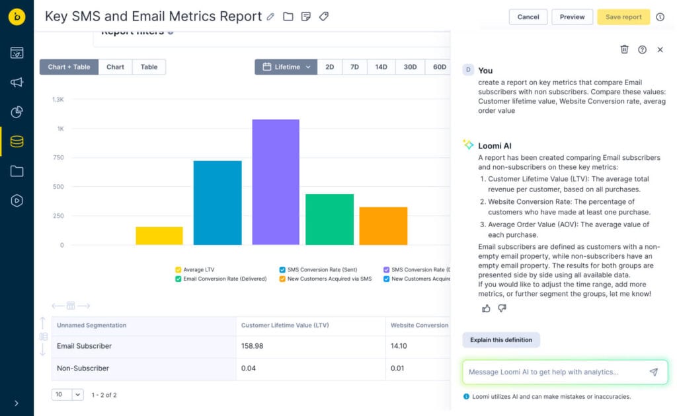This screenshot has width=677, height=416.
Task: Open the megaphone campaigns icon in sidebar
Action: pos(17,83)
